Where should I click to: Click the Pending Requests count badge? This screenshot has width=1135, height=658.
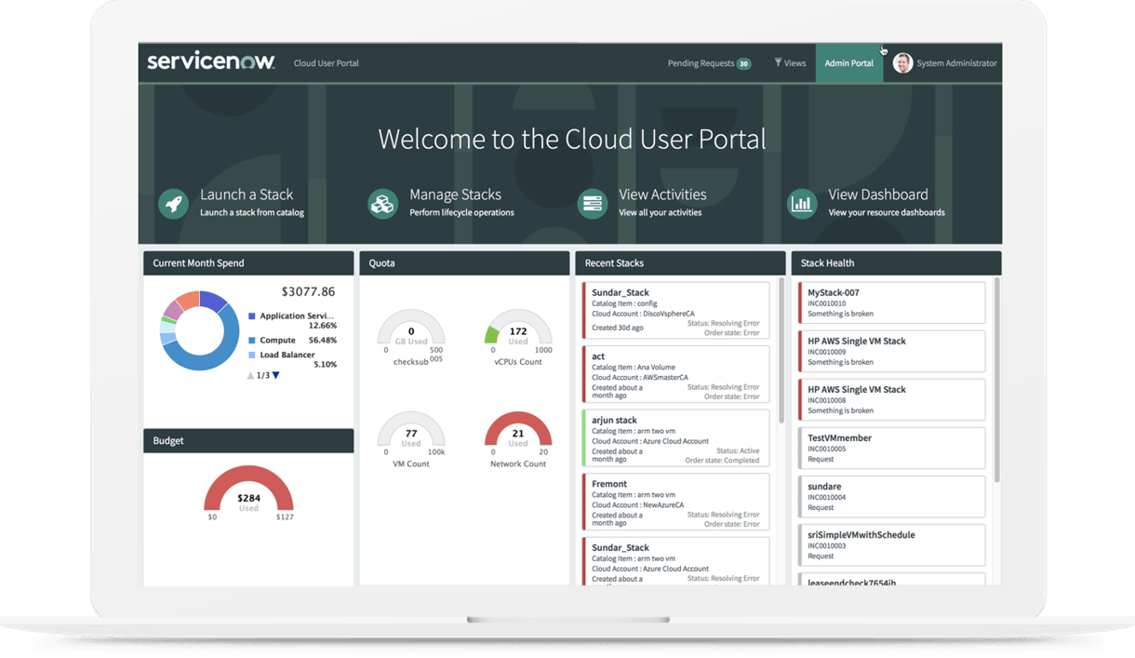pyautogui.click(x=743, y=62)
